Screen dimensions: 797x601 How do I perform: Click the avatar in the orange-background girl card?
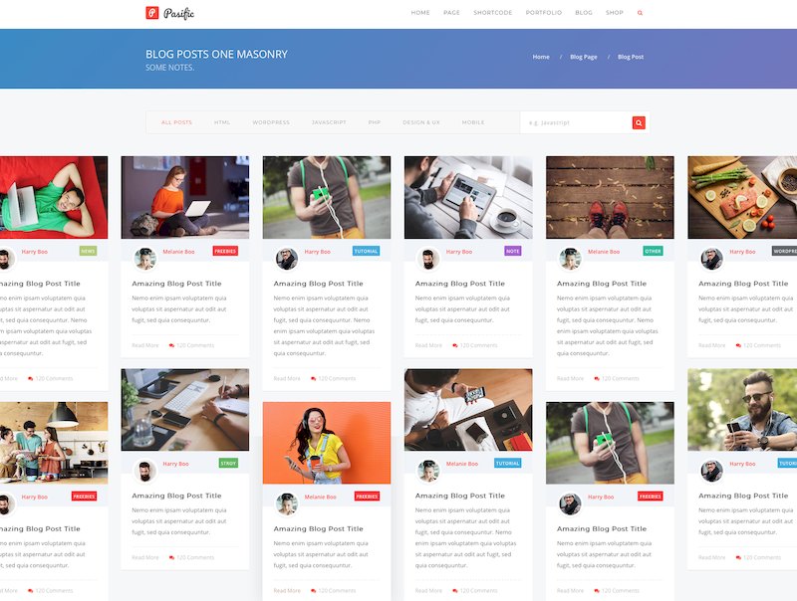pos(287,504)
